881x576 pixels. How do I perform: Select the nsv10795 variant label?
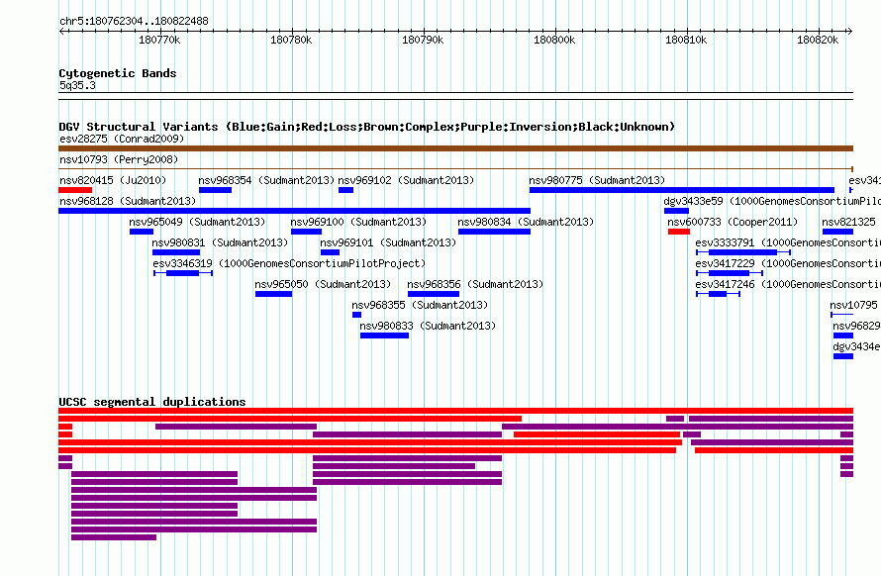(x=853, y=305)
